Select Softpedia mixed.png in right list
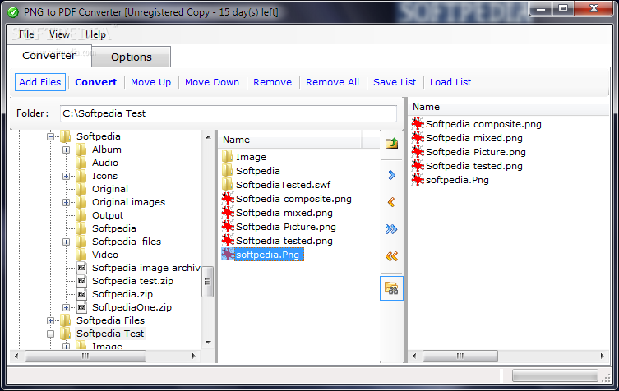Image resolution: width=619 pixels, height=391 pixels. point(474,138)
